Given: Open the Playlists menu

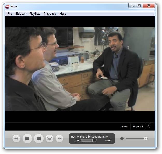Looking at the screenshot, I should (35, 14).
